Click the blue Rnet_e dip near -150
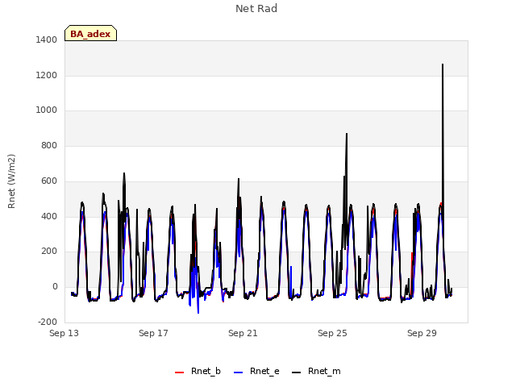 (198, 312)
